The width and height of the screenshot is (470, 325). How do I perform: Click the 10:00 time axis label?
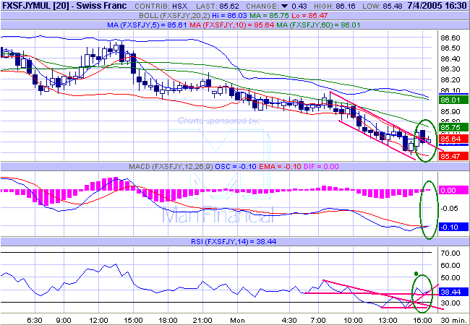[353, 320]
